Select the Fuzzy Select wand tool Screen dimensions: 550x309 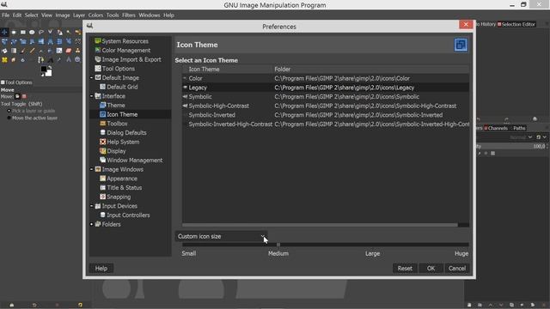69,33
